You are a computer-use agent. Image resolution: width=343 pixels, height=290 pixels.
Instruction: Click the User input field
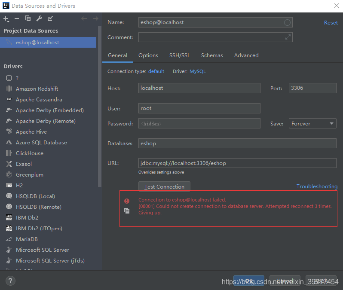click(x=199, y=108)
